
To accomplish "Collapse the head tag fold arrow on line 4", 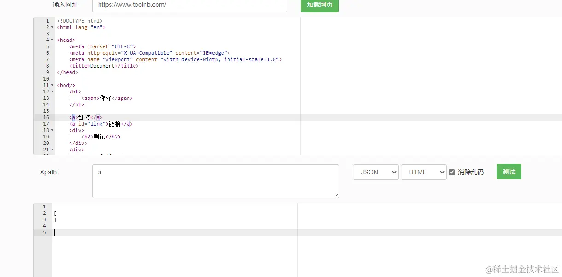I will coord(52,40).
